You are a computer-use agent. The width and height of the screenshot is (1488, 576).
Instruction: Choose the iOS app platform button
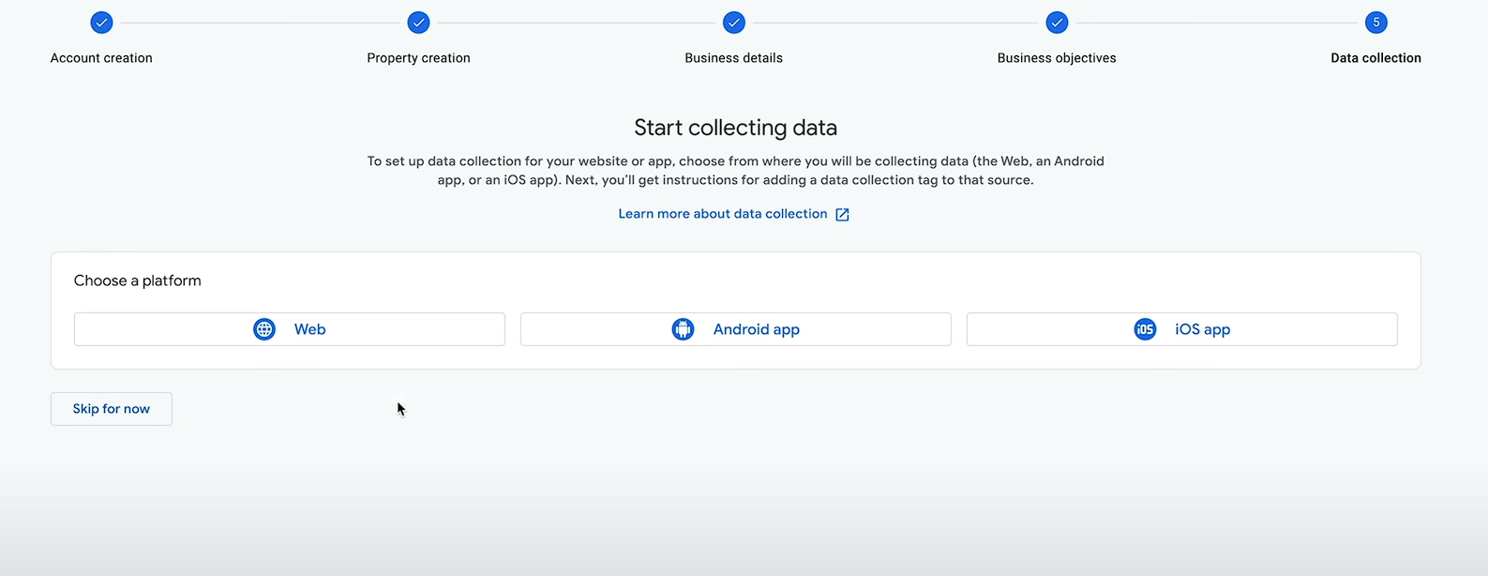(1182, 329)
